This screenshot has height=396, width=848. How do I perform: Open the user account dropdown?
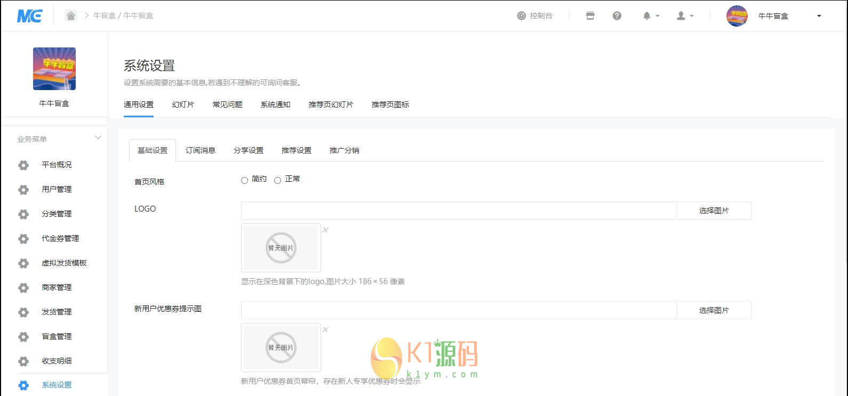pyautogui.click(x=685, y=16)
